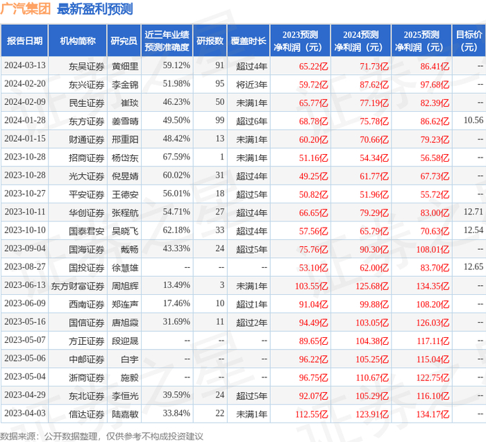Click the 105.29亿 forecast value
Viewport: 486px width, 442px height.
click(x=372, y=396)
